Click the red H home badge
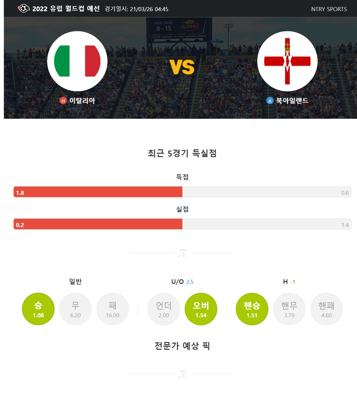The width and height of the screenshot is (357, 398). click(x=63, y=101)
